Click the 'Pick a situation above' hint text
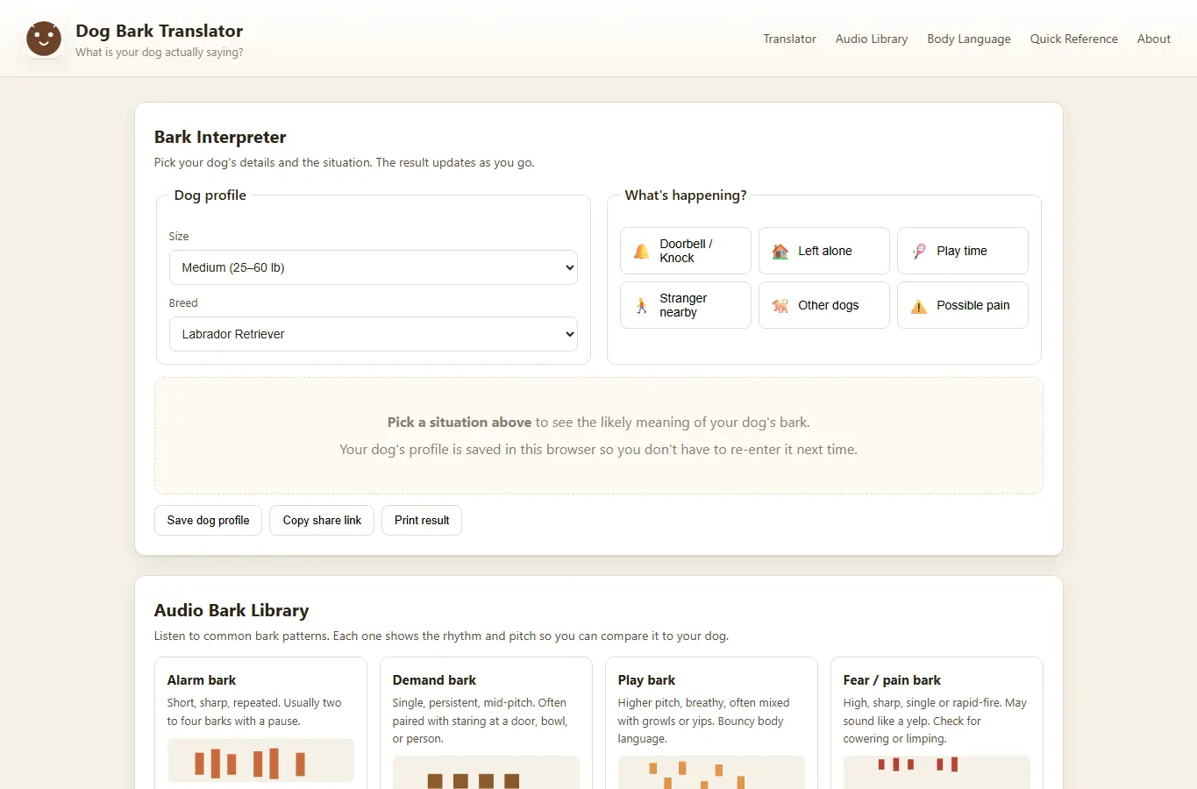The width and height of the screenshot is (1197, 789). [x=460, y=423]
